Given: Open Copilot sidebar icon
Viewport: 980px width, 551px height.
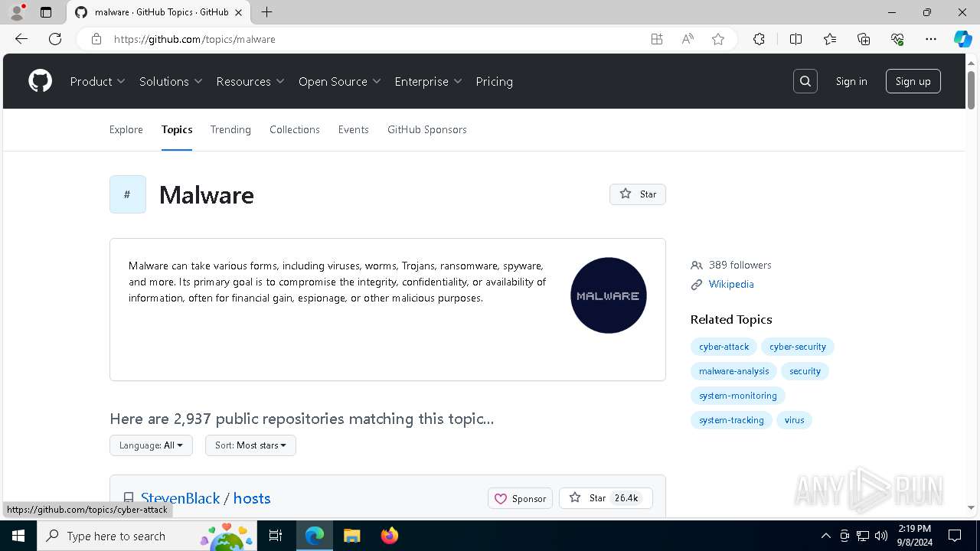Looking at the screenshot, I should tap(962, 39).
